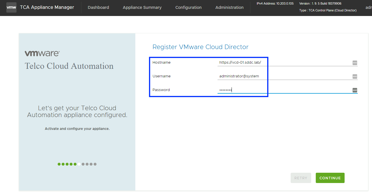The height and width of the screenshot is (195, 372).
Task: Open the Configuration menu
Action: click(x=188, y=7)
